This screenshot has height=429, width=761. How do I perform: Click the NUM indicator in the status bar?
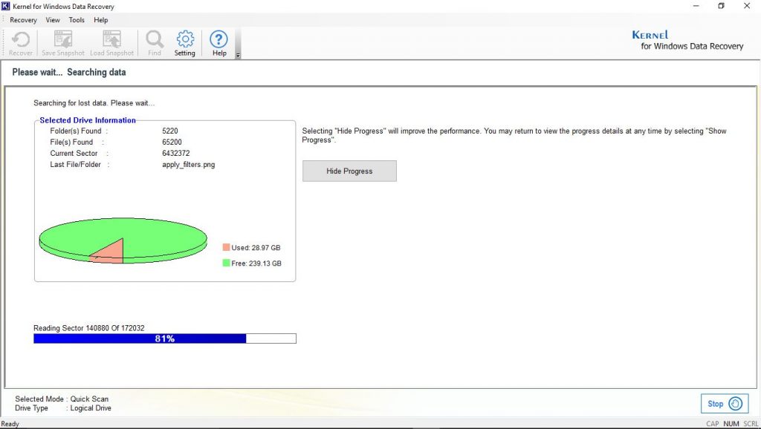(x=731, y=423)
